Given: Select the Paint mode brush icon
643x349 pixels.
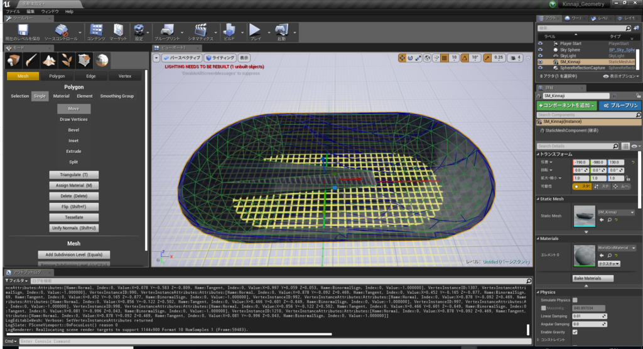Looking at the screenshot, I should click(32, 61).
